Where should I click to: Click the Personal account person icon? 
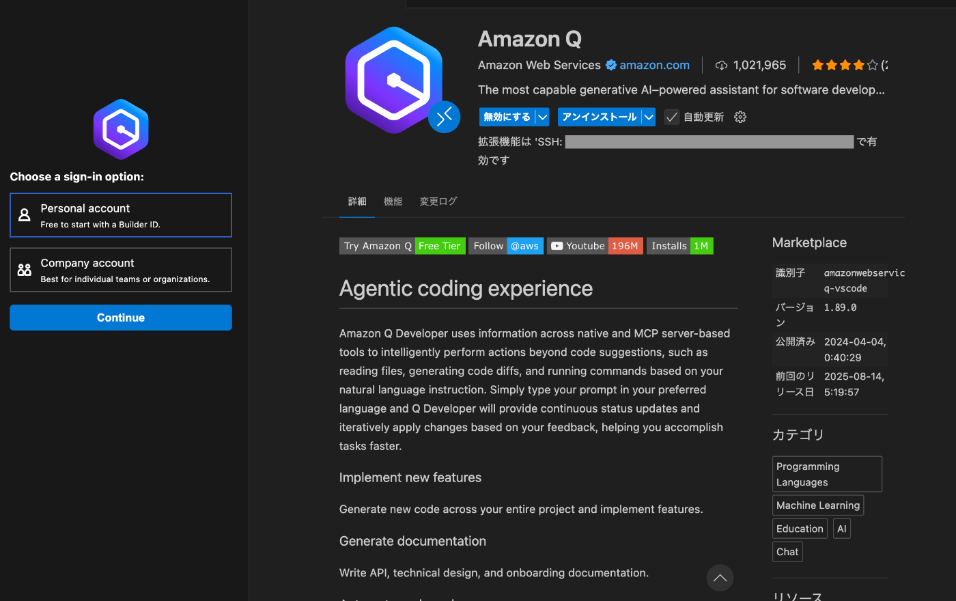25,215
